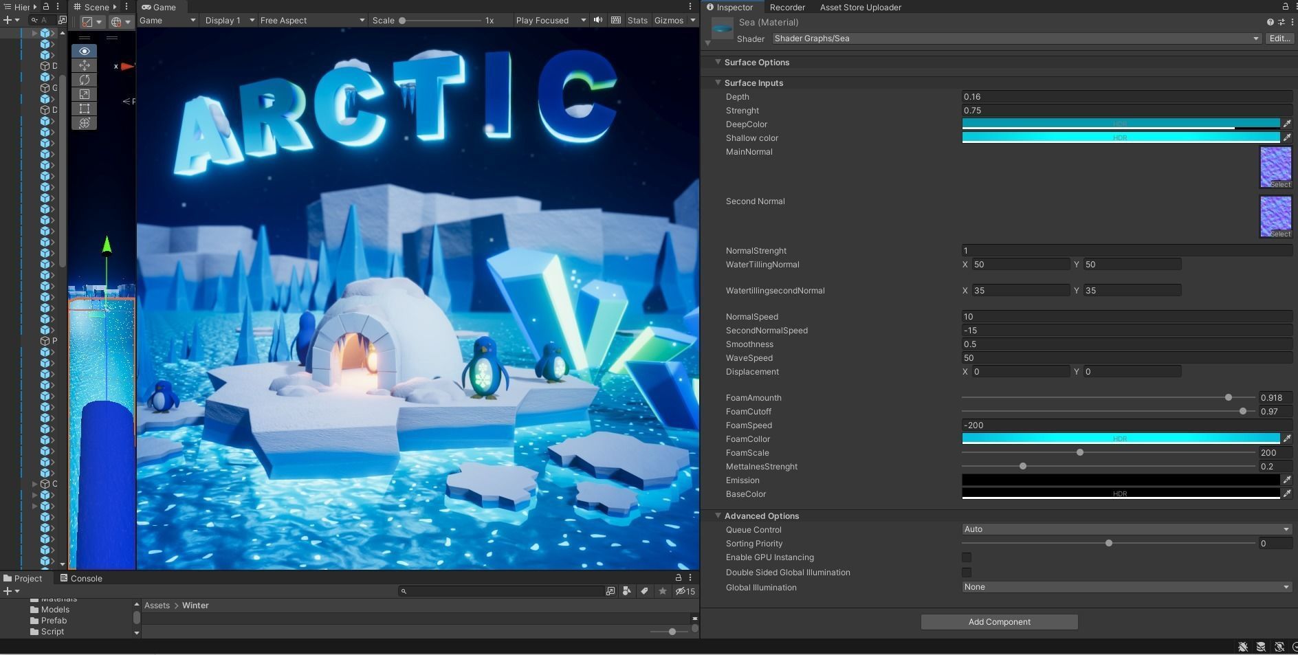The image size is (1298, 655).
Task: Lock the Project panel
Action: click(x=679, y=577)
